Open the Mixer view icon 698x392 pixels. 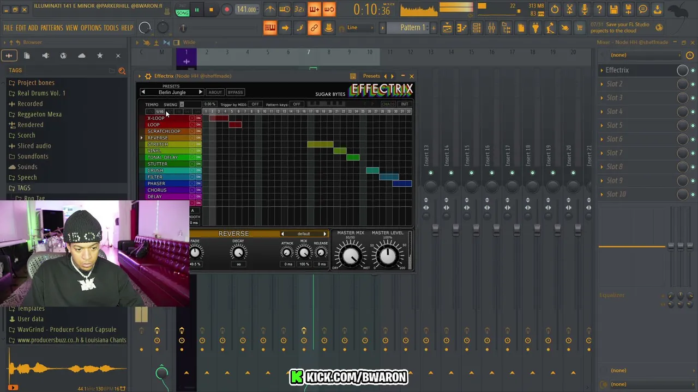(x=491, y=28)
